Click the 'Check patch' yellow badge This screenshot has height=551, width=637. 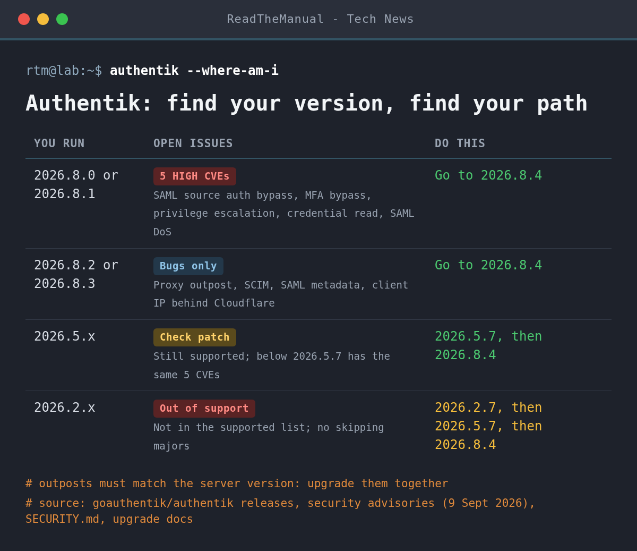pyautogui.click(x=195, y=337)
